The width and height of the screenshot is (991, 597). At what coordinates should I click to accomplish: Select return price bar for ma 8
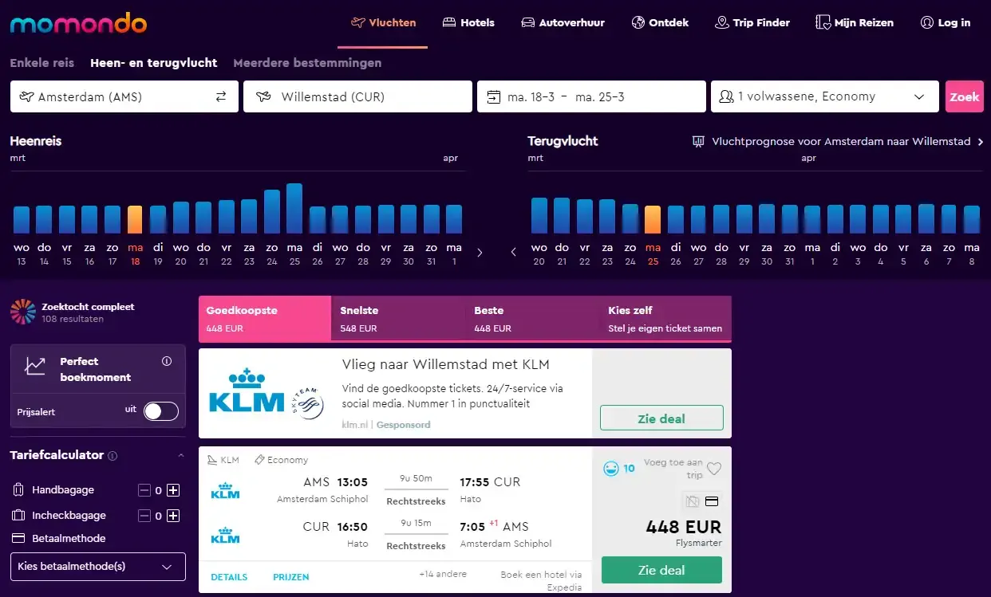point(971,220)
